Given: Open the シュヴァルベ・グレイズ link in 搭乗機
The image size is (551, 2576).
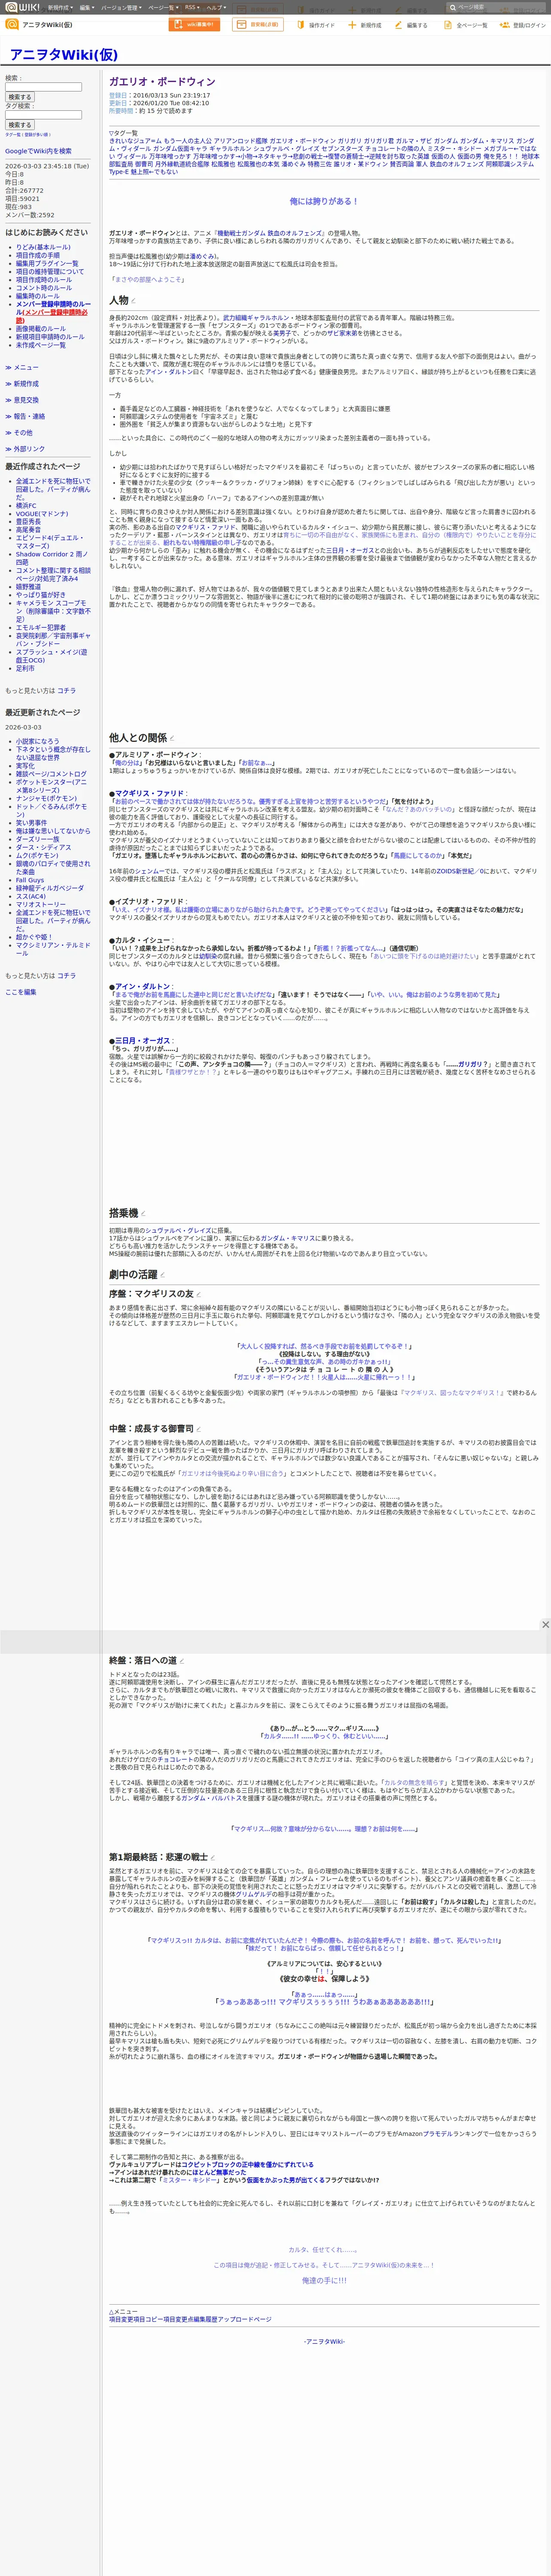Looking at the screenshot, I should point(179,1230).
